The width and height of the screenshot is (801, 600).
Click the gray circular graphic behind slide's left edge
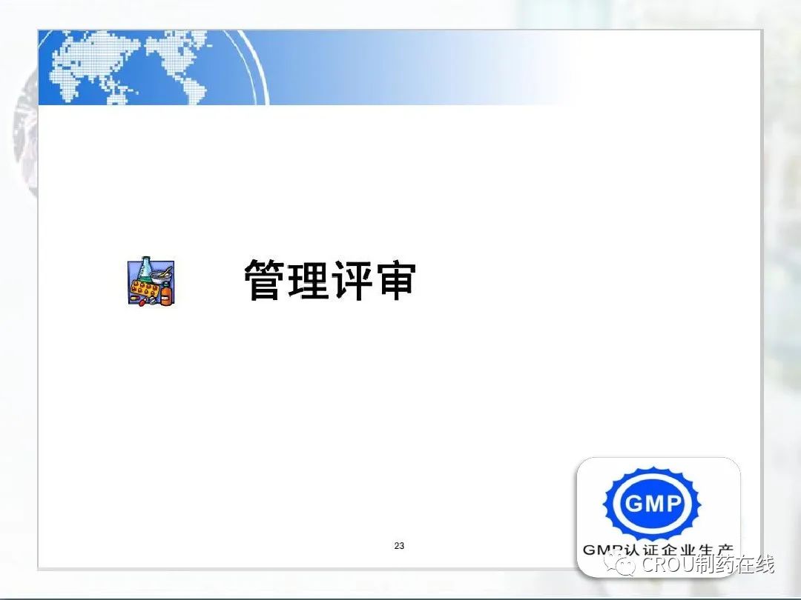pyautogui.click(x=24, y=141)
